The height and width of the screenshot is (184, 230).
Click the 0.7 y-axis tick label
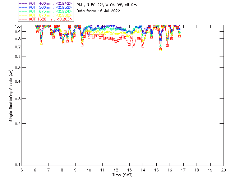(x=18, y=47)
